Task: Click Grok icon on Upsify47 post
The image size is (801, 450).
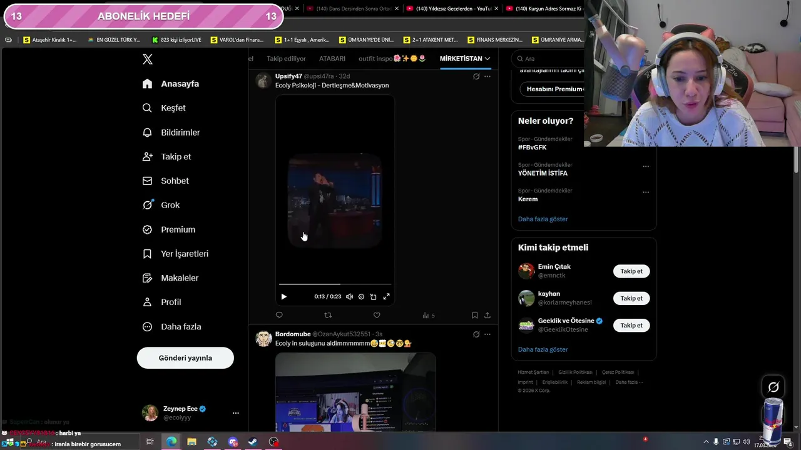Action: (476, 76)
